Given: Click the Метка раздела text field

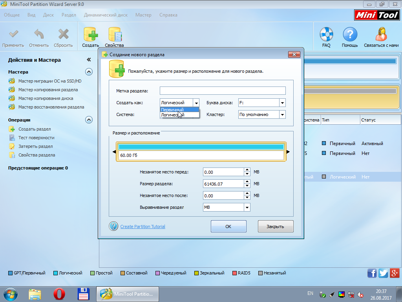Looking at the screenshot, I should tap(223, 91).
